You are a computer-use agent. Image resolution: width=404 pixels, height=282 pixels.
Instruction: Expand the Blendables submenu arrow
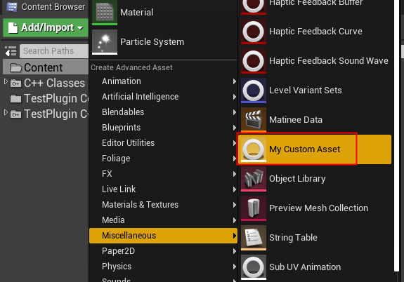click(x=234, y=112)
